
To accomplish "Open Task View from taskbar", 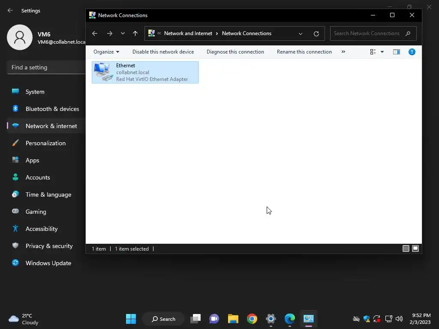I will coord(195,319).
